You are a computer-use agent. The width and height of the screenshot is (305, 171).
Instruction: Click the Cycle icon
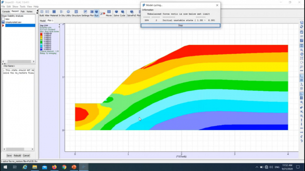point(123,14)
